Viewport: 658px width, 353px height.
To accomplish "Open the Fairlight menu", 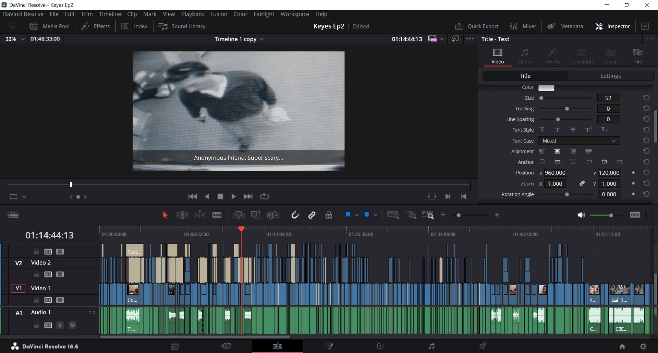I will point(264,14).
